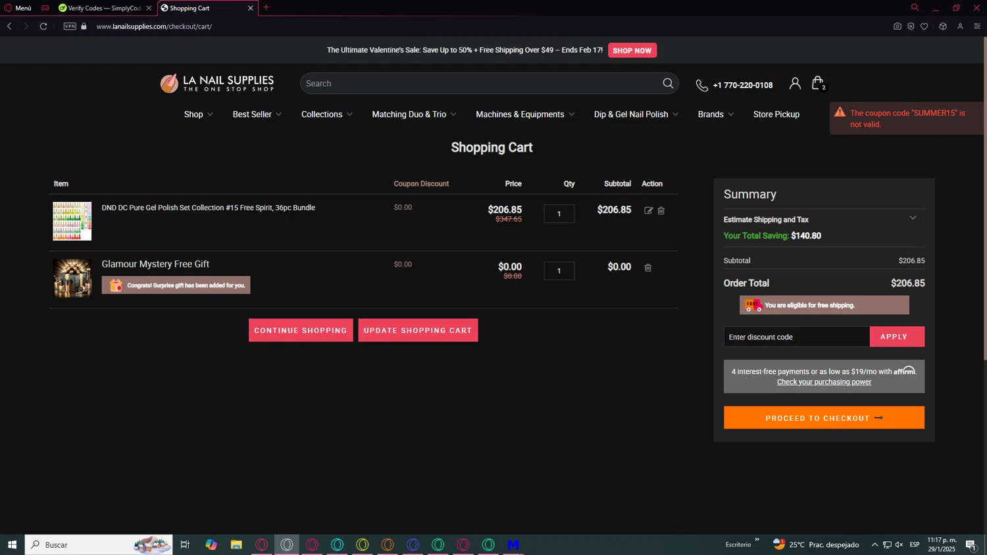Click the SHOP NOW sale button
The height and width of the screenshot is (555, 987).
(632, 50)
